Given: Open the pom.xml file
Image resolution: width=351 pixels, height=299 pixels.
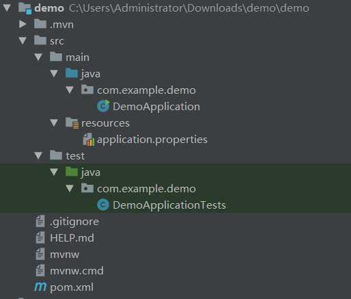Looking at the screenshot, I should 72,287.
